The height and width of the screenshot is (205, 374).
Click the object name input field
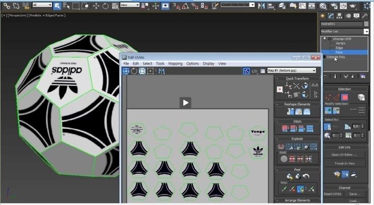pos(341,24)
